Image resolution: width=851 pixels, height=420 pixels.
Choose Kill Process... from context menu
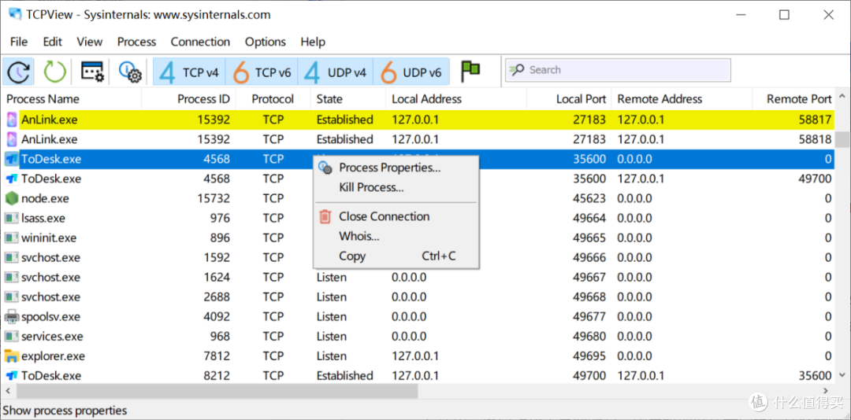point(396,188)
